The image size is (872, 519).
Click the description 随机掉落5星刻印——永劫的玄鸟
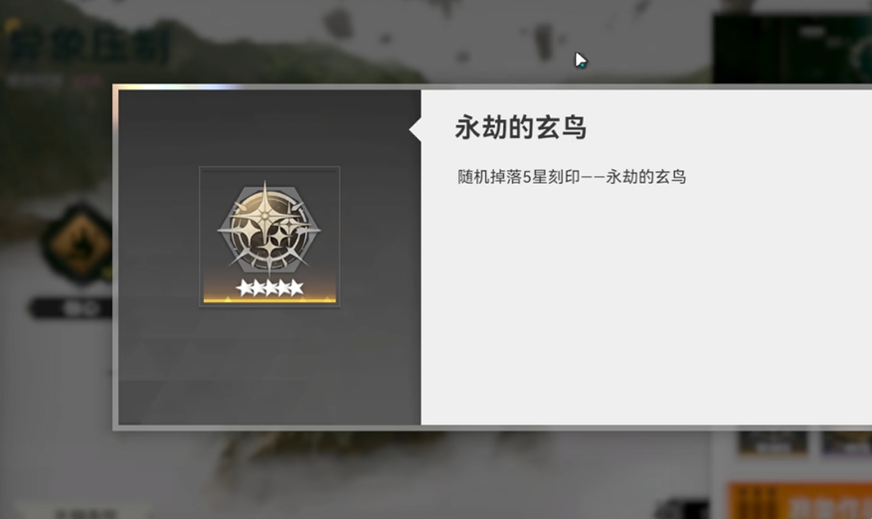[x=572, y=177]
